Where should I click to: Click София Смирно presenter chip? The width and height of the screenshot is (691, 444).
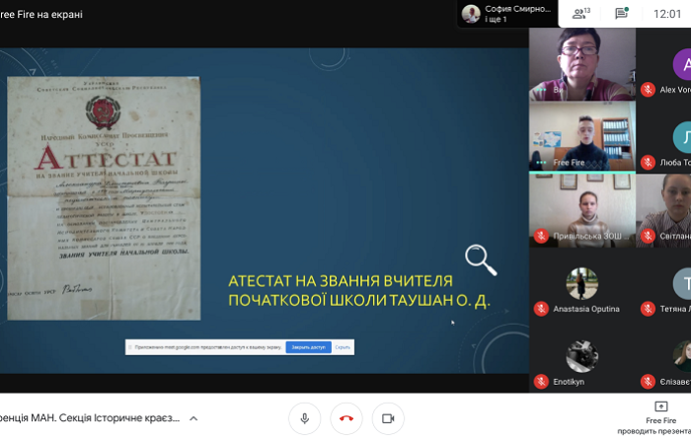tap(505, 13)
